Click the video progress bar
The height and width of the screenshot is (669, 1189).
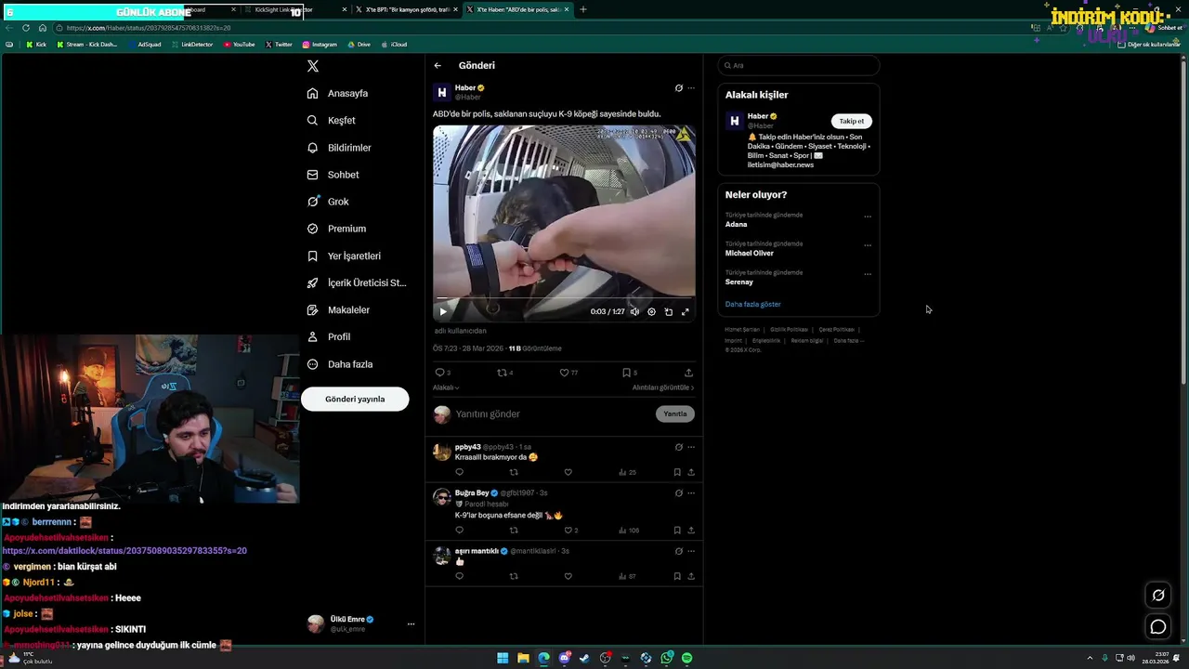564,298
